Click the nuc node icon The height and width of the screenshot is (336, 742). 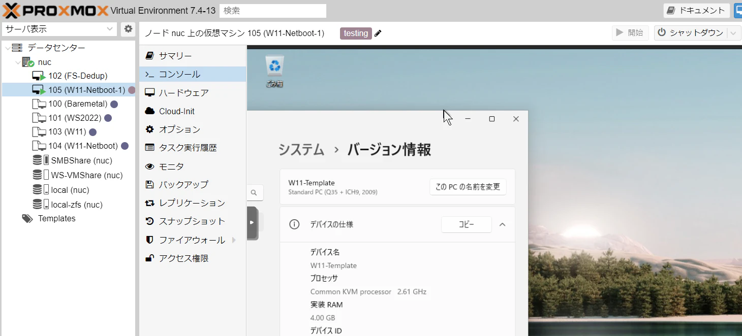pos(28,62)
